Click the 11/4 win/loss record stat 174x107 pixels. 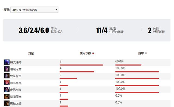[x=102, y=30]
